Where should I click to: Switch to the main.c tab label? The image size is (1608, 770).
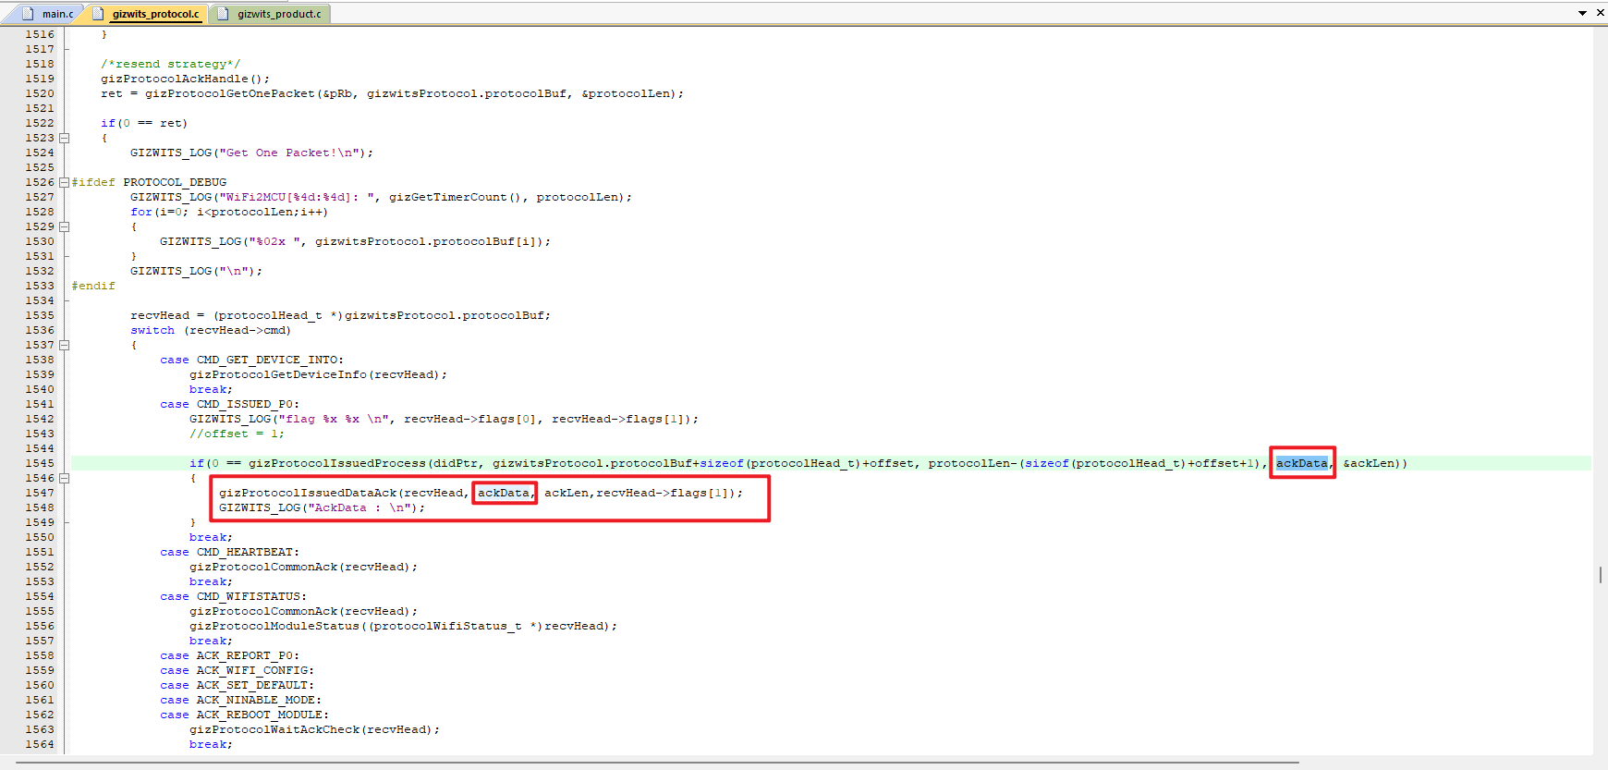57,14
